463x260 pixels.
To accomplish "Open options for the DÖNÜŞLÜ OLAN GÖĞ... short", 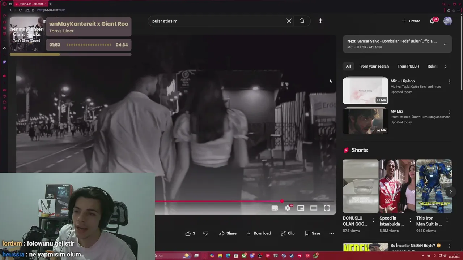I will point(374,220).
